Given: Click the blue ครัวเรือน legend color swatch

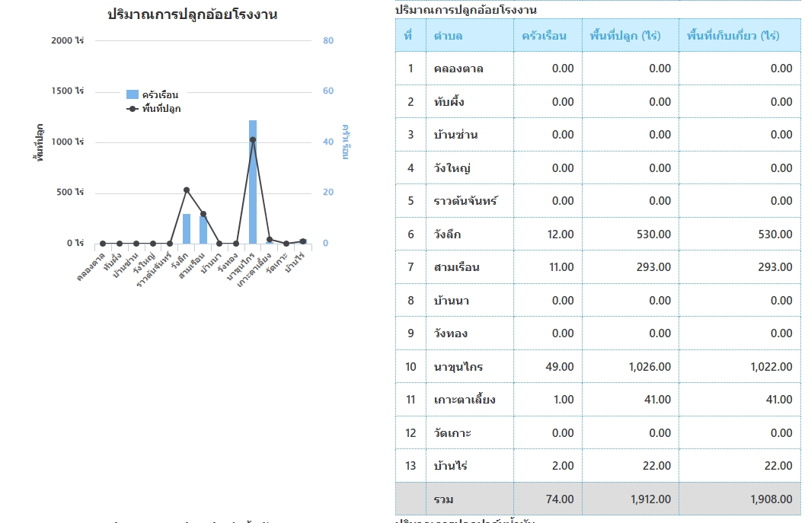Looking at the screenshot, I should (133, 95).
